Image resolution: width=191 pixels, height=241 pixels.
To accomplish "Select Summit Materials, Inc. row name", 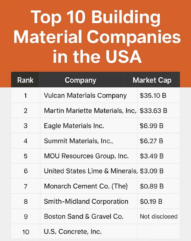I will (x=79, y=141).
